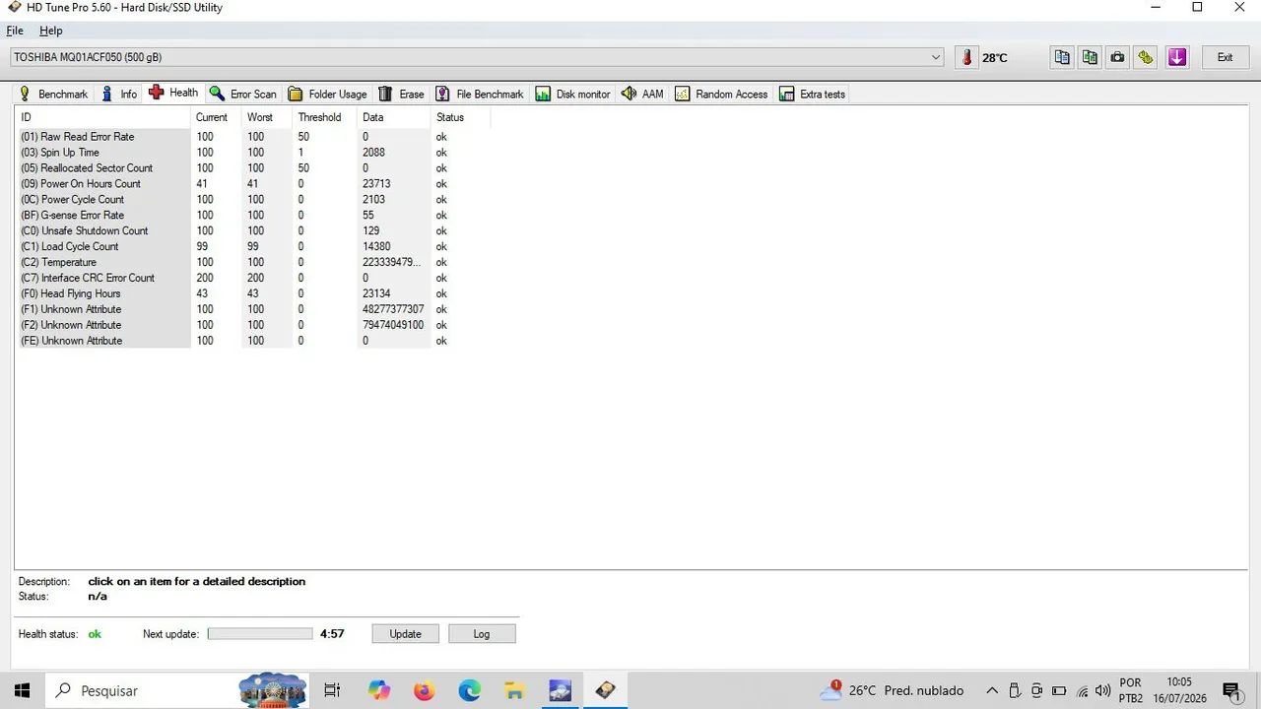Image resolution: width=1261 pixels, height=709 pixels.
Task: Click the camera save screenshot icon
Action: 1117,57
